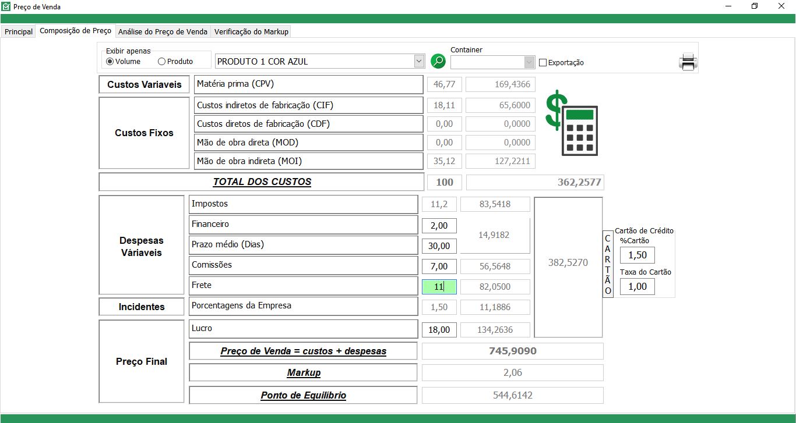Select the Produto radio button
The width and height of the screenshot is (796, 423).
click(x=162, y=62)
